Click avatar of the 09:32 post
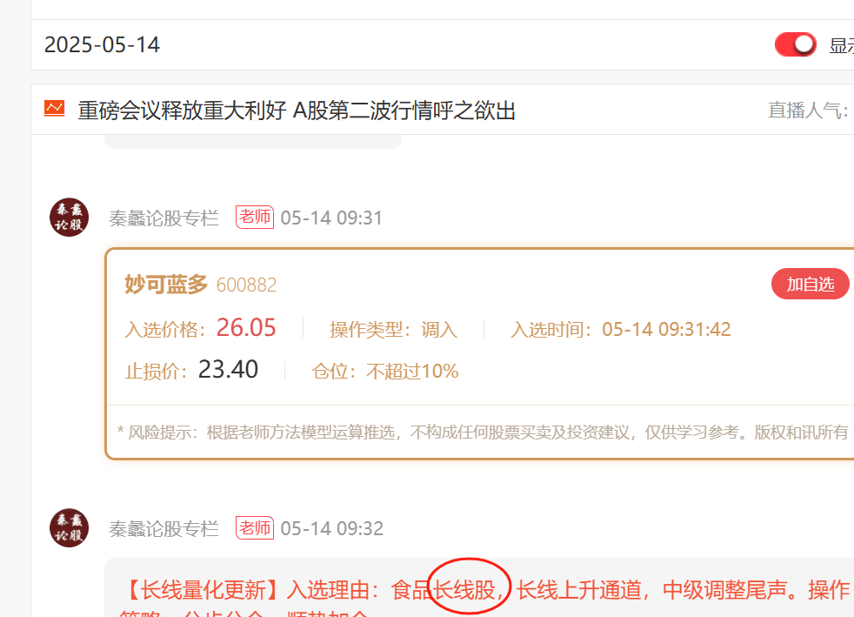Screen dimensions: 854x617 tap(70, 527)
